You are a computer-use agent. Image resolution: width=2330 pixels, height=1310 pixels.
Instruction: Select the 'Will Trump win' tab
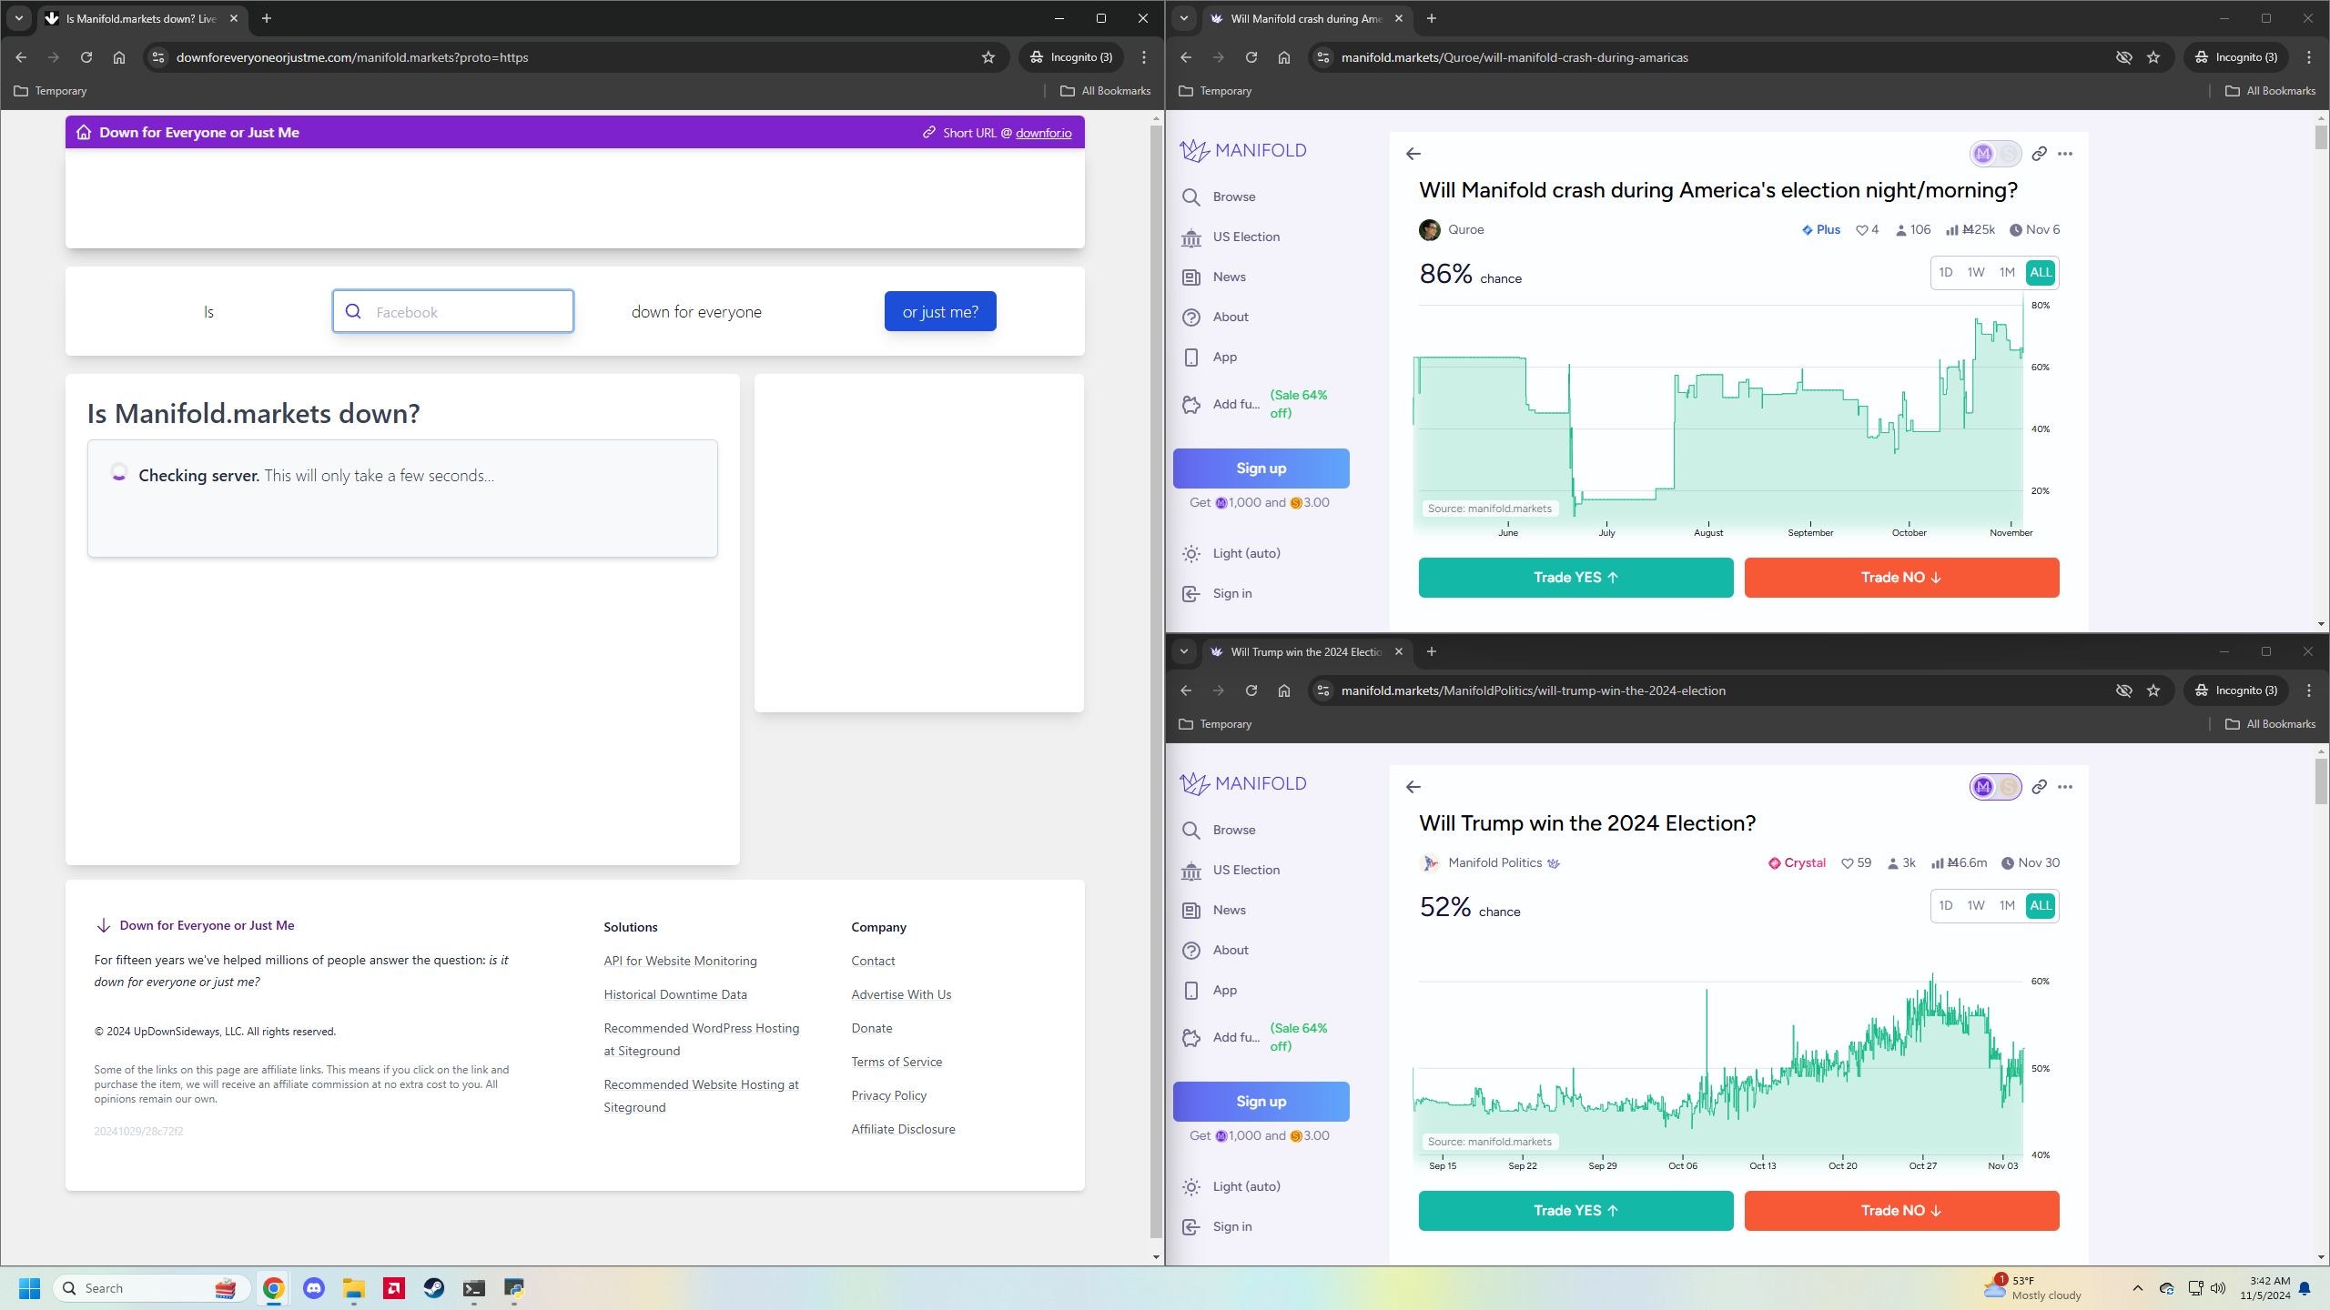(x=1306, y=651)
